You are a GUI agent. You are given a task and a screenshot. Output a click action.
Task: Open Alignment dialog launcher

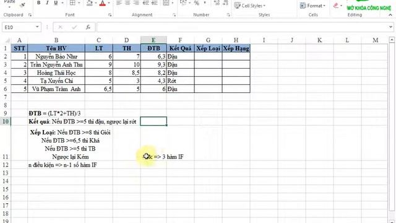[174, 15]
